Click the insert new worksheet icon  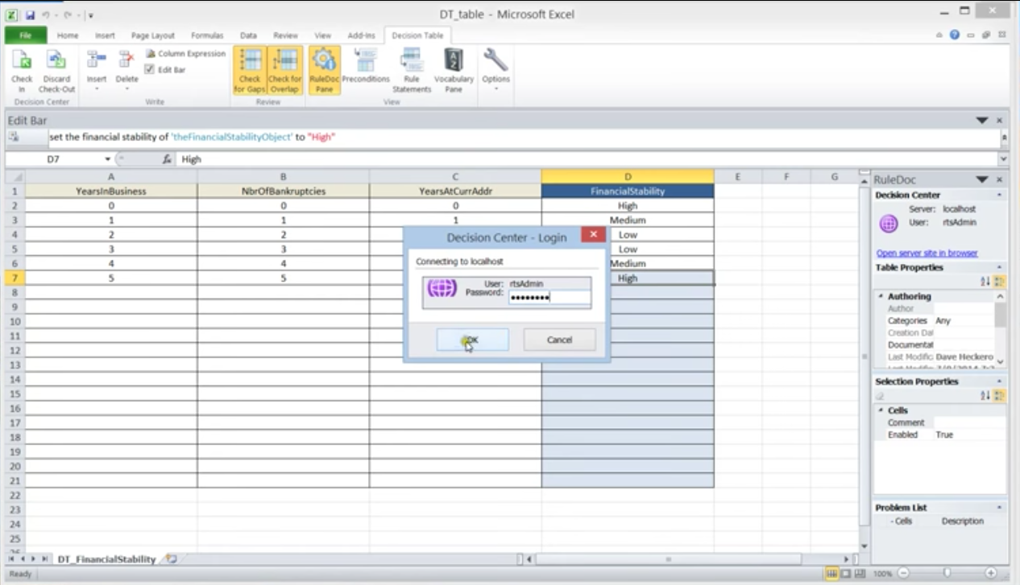point(171,558)
